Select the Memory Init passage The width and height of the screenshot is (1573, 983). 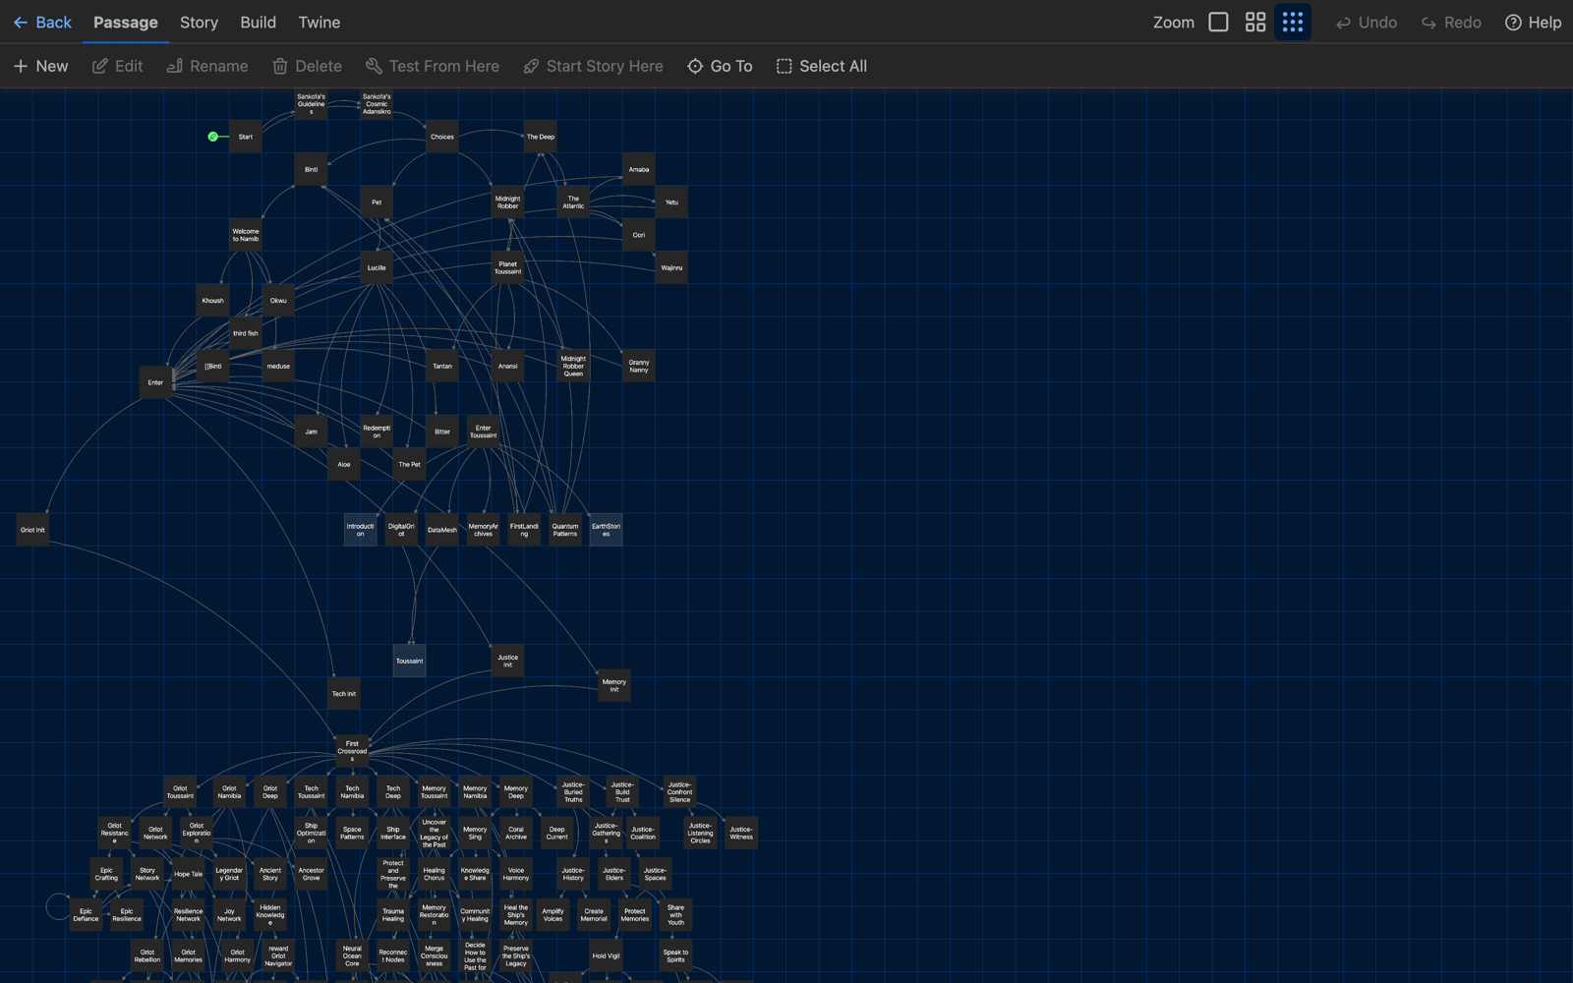(x=614, y=685)
